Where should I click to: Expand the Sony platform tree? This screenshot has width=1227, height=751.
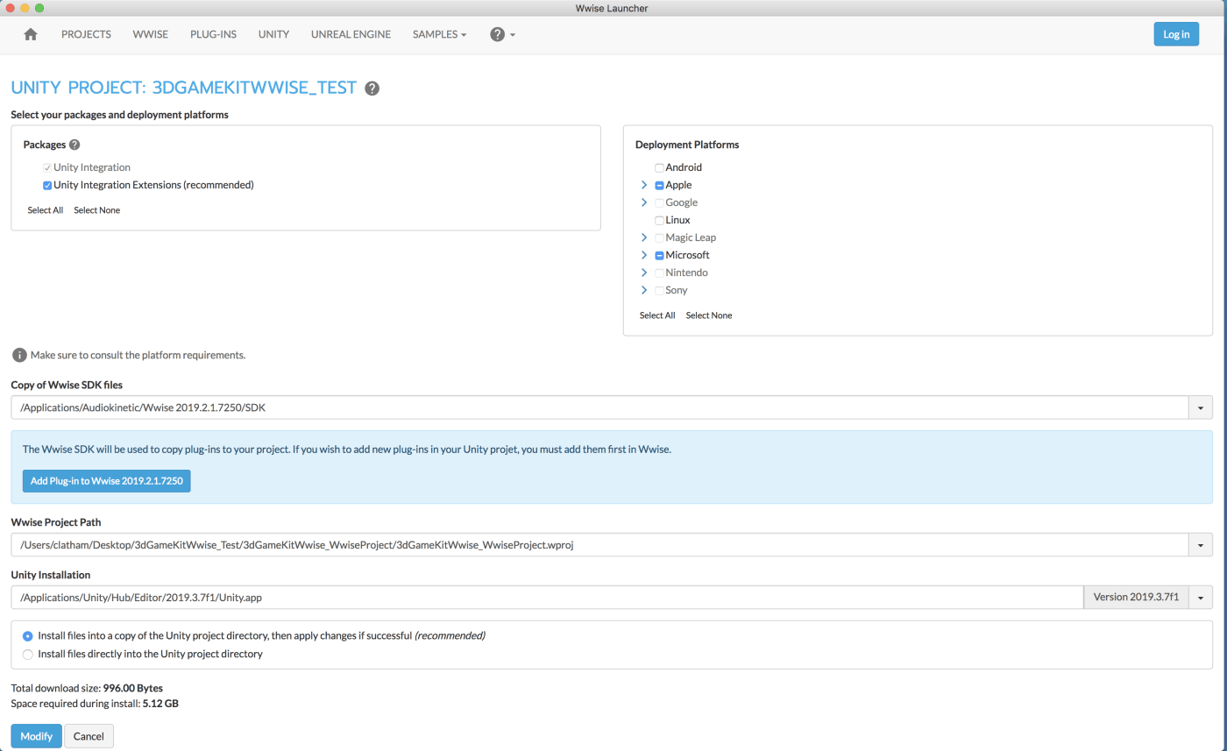click(x=644, y=290)
